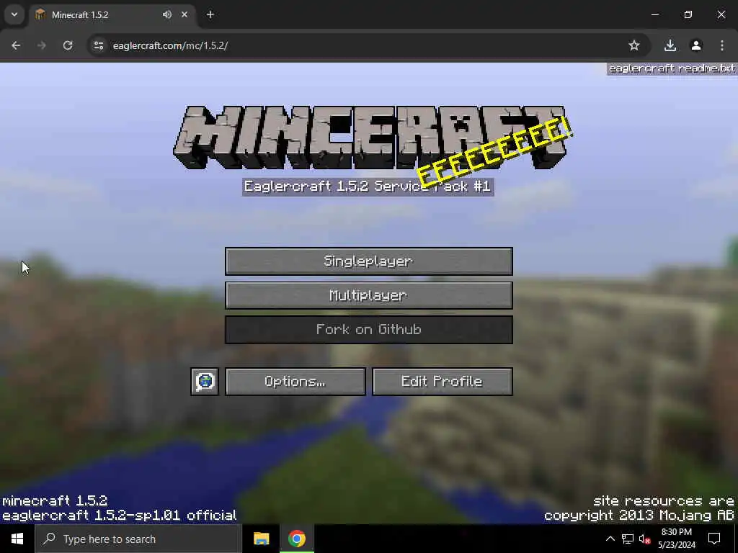Expand the tab search dropdown
The height and width of the screenshot is (553, 738).
[x=14, y=14]
